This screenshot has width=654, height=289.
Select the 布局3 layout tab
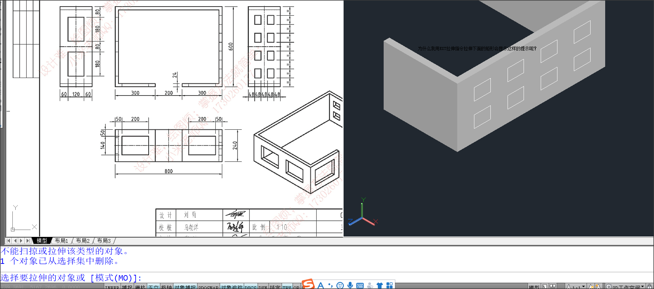[x=104, y=241]
